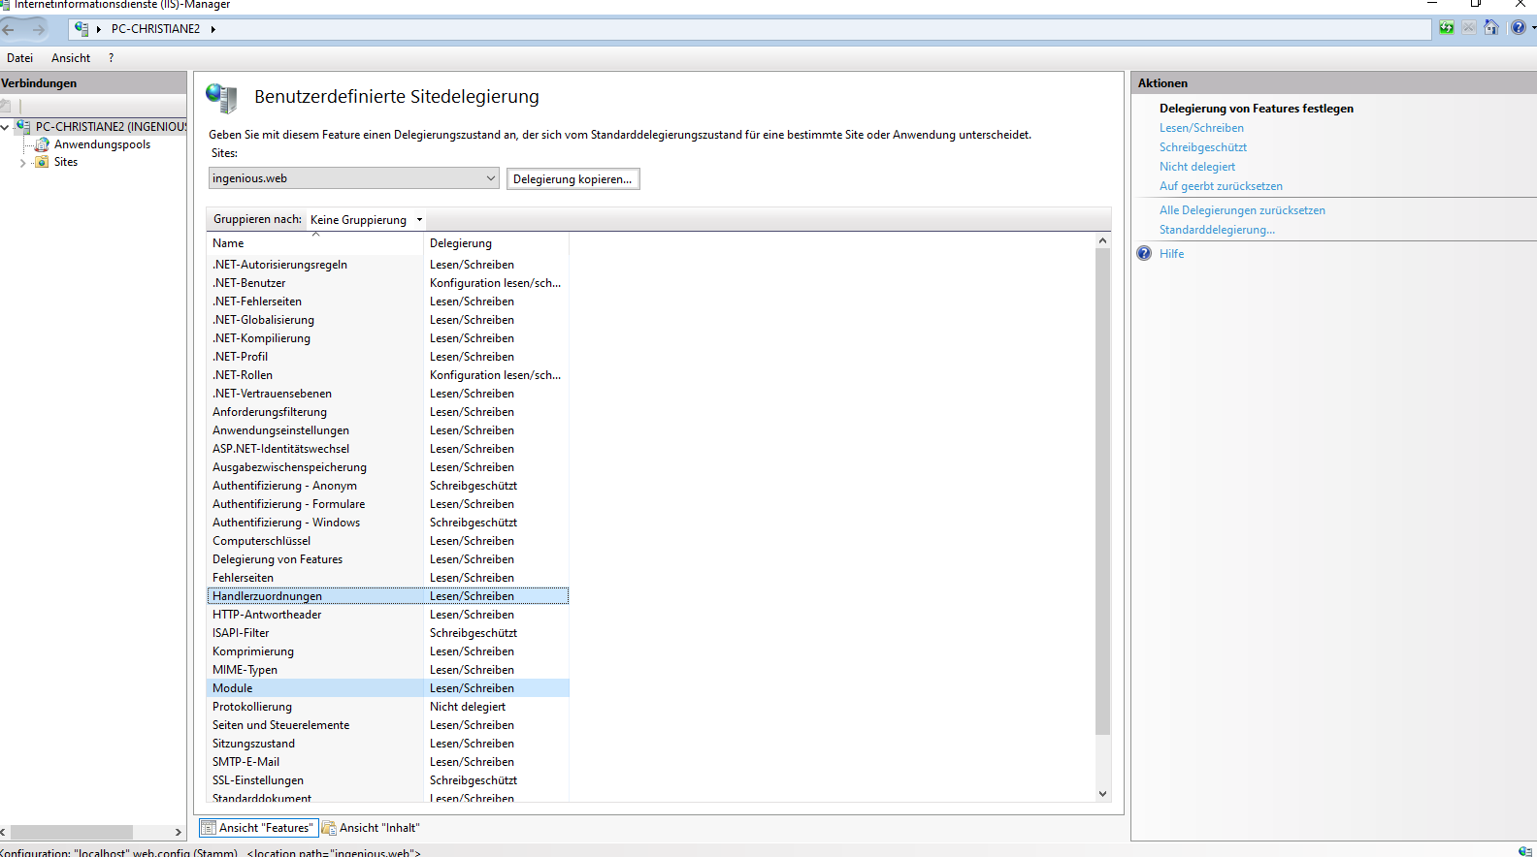
Task: Select the Authentifizierung - Windows row
Action: point(388,523)
